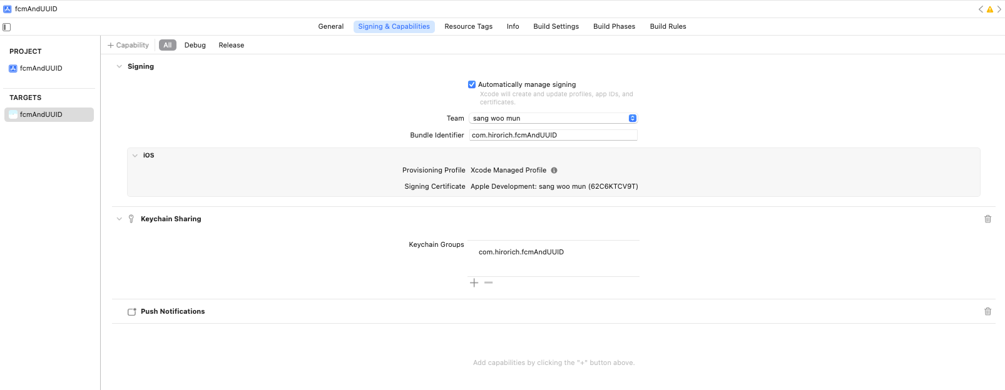The height and width of the screenshot is (390, 1005).
Task: Uncheck Automatically manage signing
Action: click(x=472, y=84)
